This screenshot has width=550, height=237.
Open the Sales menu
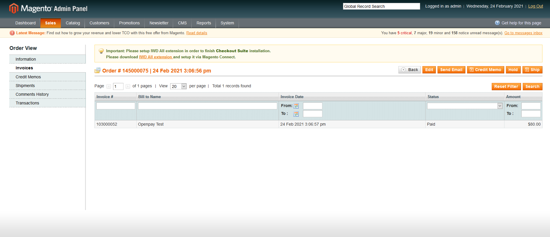(50, 23)
